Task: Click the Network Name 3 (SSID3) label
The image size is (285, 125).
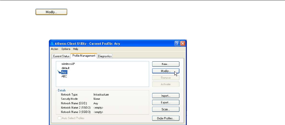Action: tap(76, 112)
